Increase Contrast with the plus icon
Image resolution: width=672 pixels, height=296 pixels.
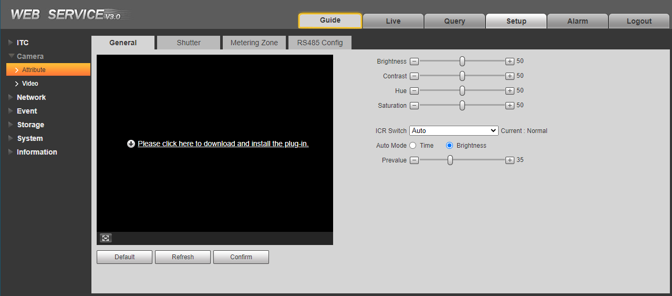(x=510, y=76)
